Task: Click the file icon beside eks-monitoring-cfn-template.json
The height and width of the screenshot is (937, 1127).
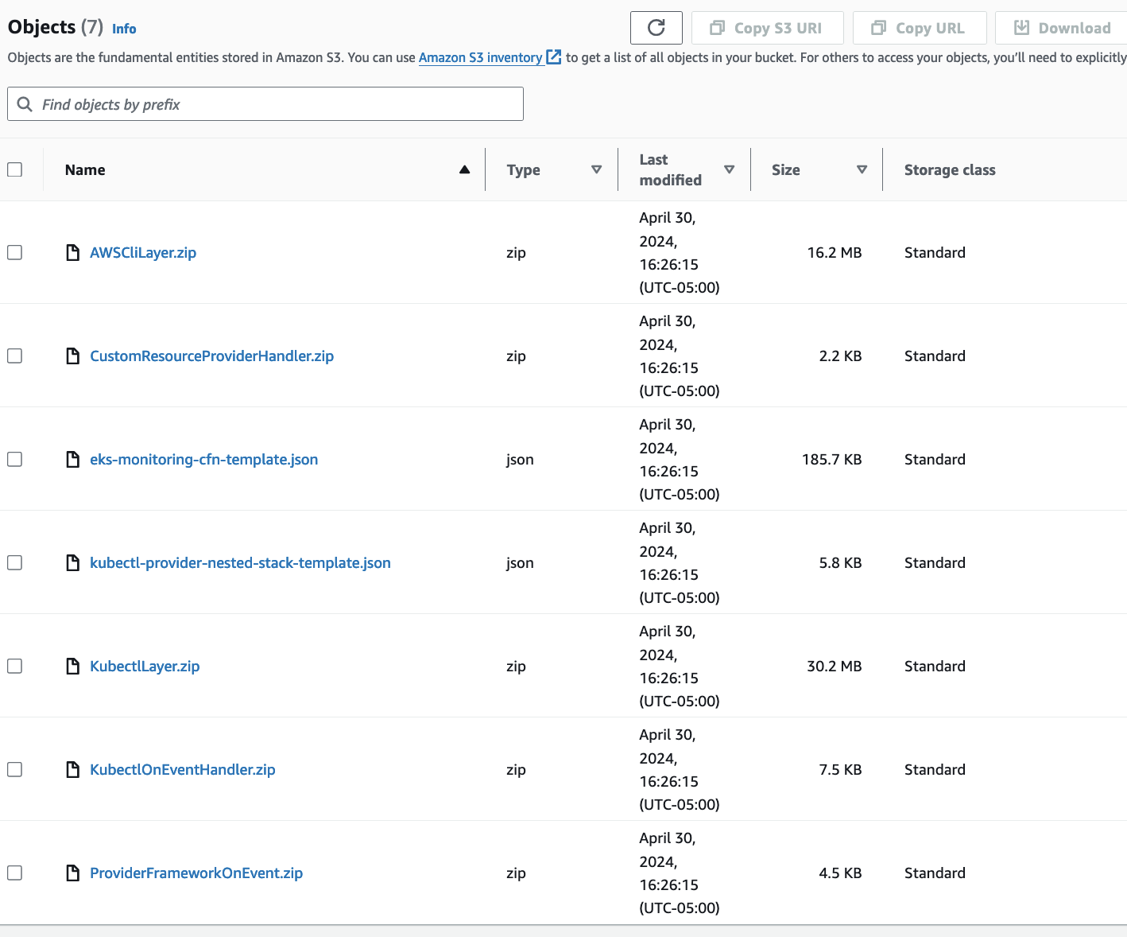Action: (72, 459)
